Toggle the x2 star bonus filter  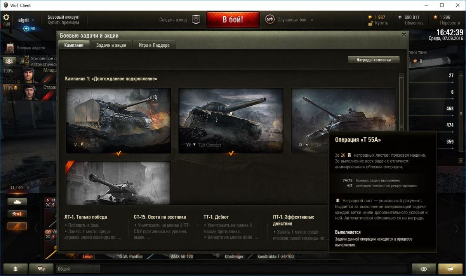coord(17,214)
